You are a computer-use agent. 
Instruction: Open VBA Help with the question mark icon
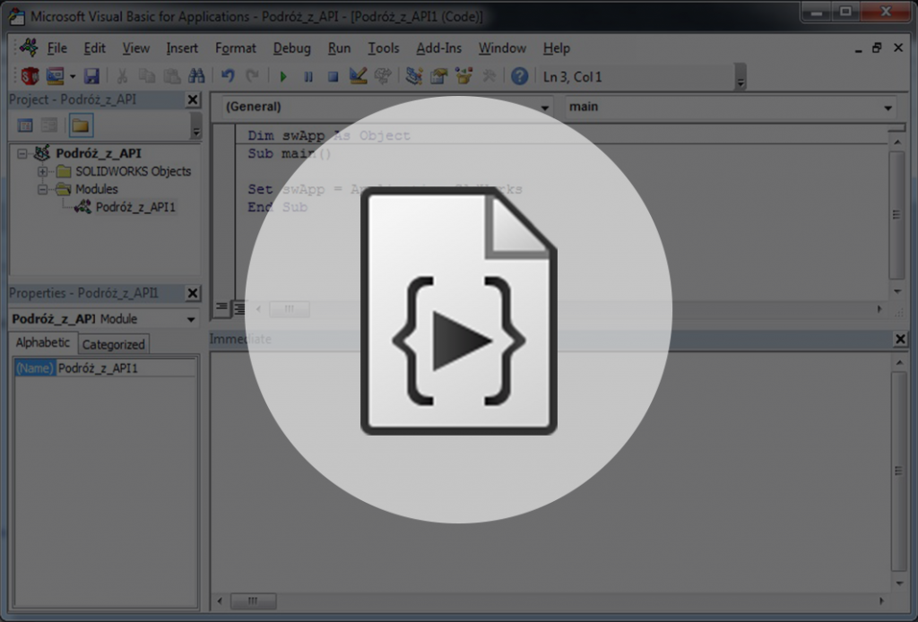[x=520, y=76]
